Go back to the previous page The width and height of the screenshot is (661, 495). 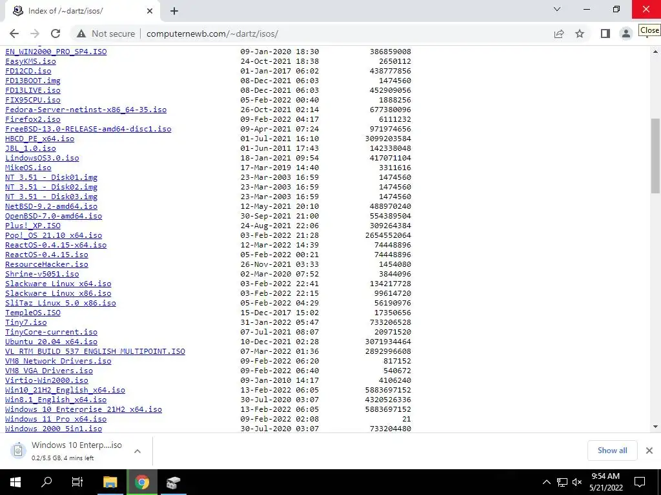(x=14, y=34)
